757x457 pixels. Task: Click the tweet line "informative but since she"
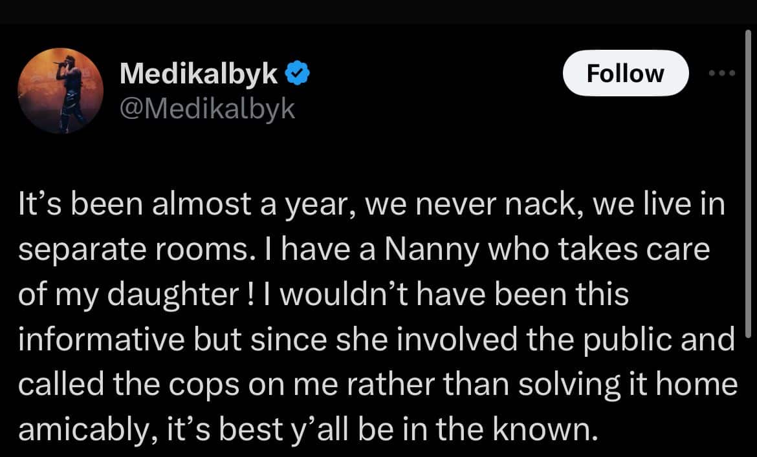coord(377,339)
